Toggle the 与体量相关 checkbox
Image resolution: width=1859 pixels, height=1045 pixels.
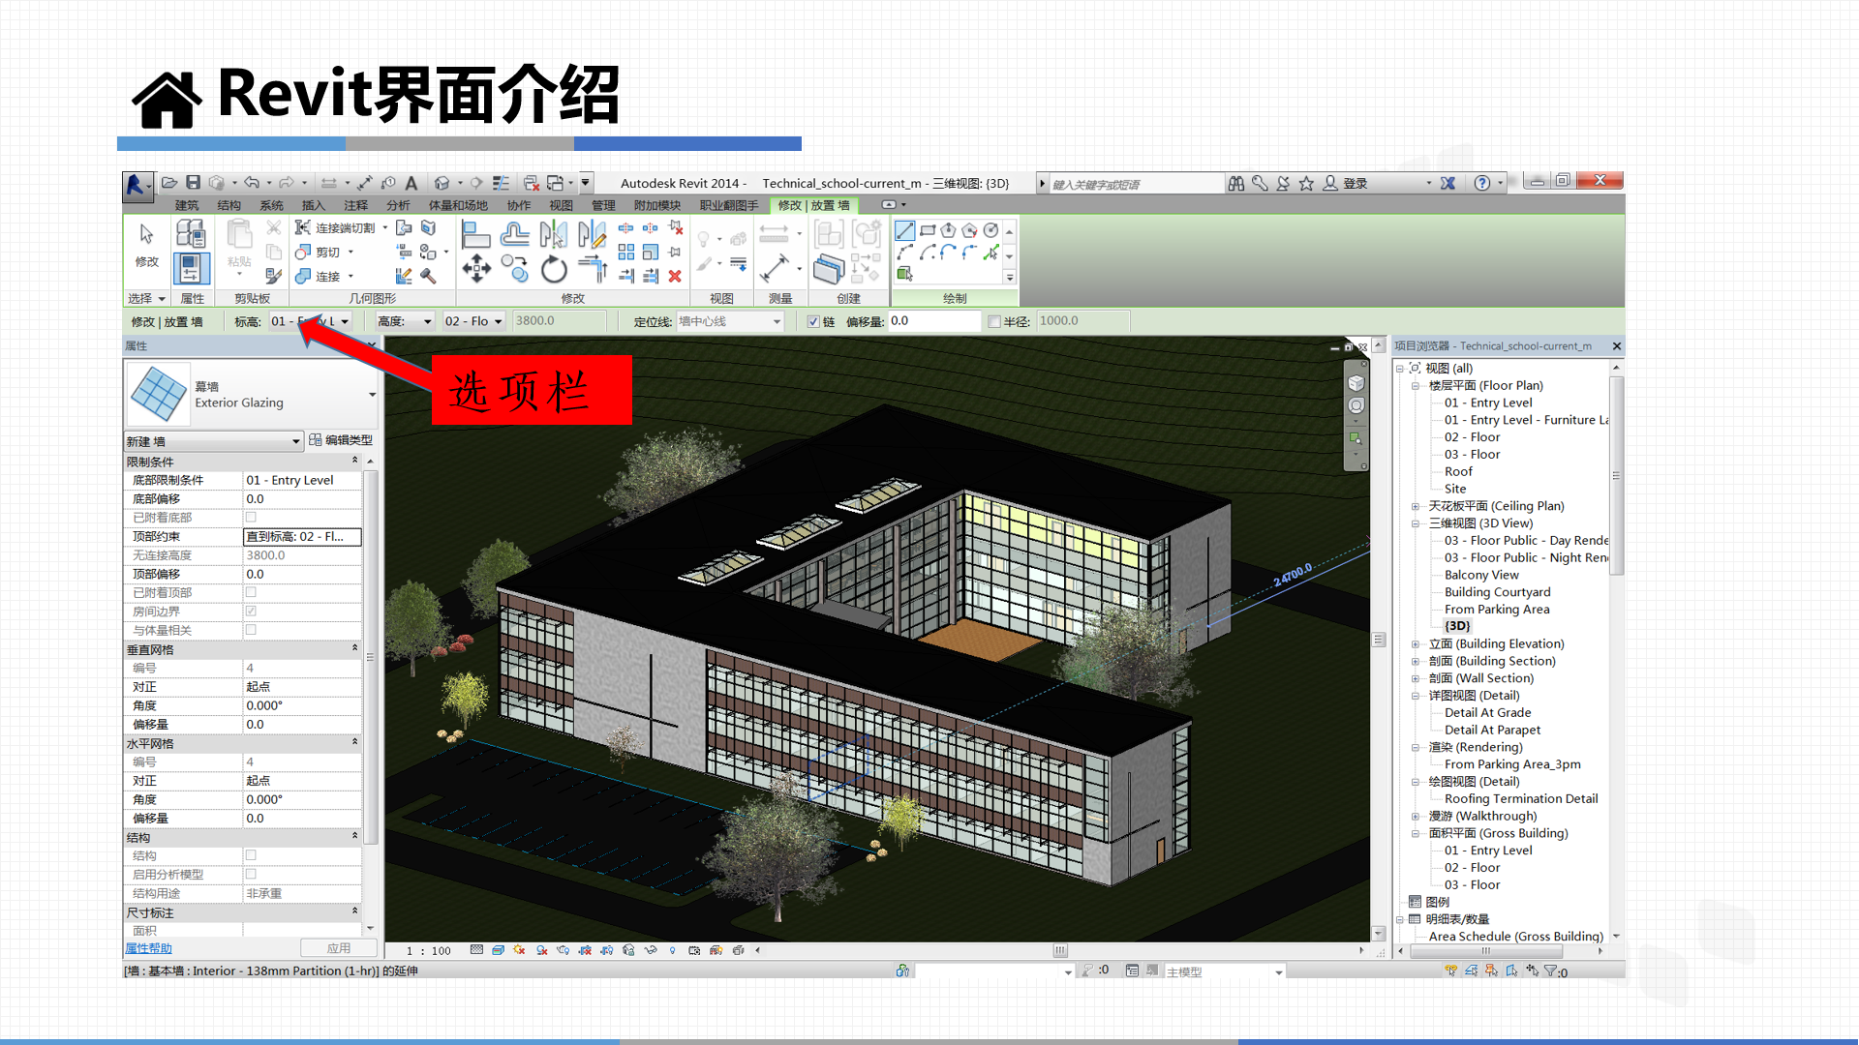point(251,630)
